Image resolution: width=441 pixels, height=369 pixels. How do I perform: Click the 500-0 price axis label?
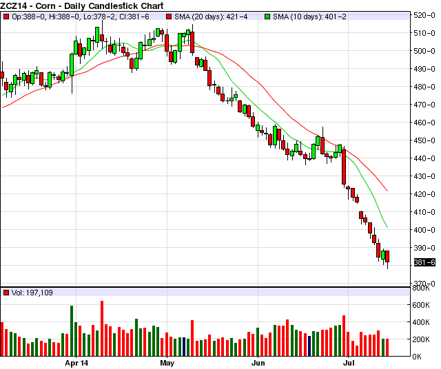pos(424,51)
